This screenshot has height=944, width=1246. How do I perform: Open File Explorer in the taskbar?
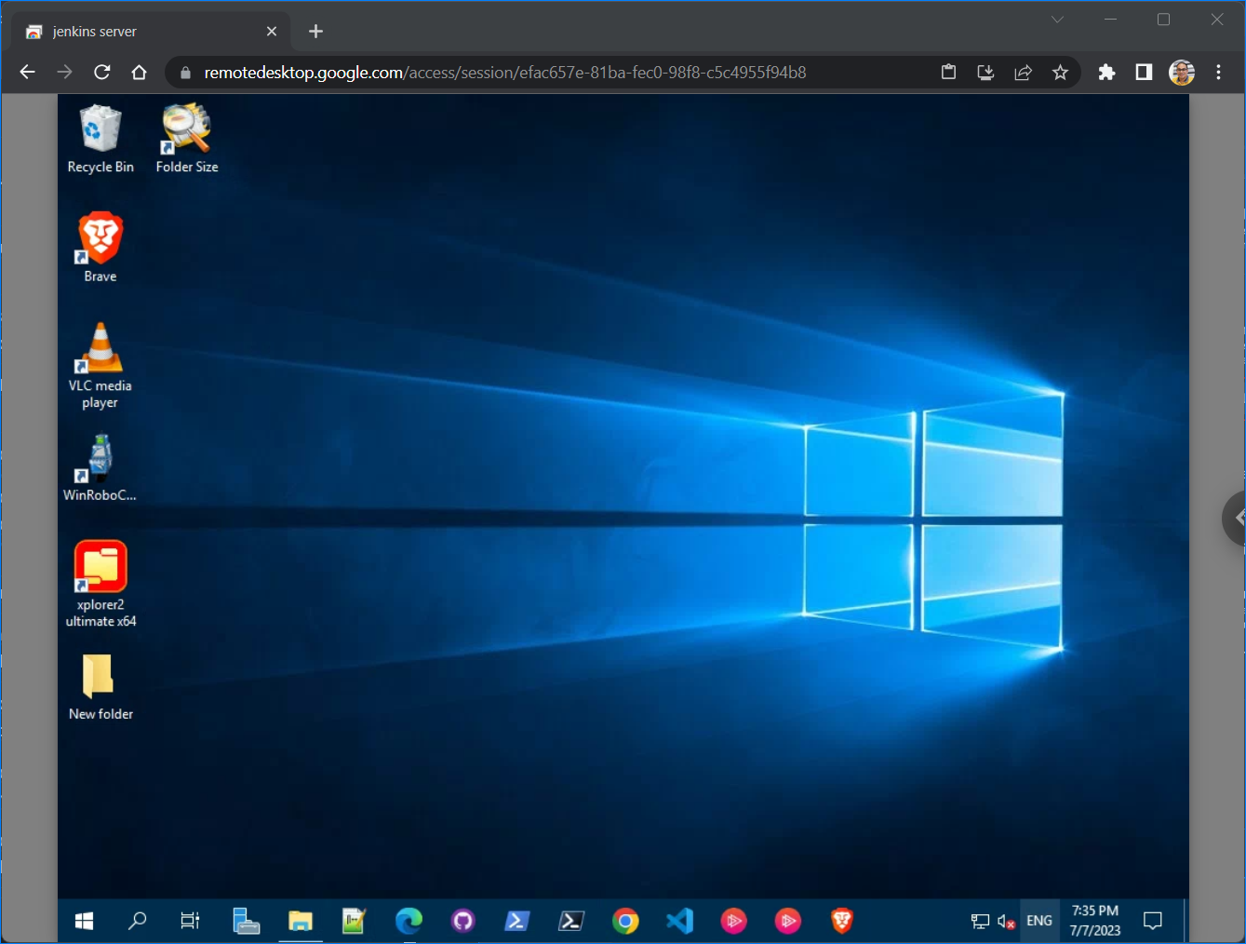click(300, 921)
